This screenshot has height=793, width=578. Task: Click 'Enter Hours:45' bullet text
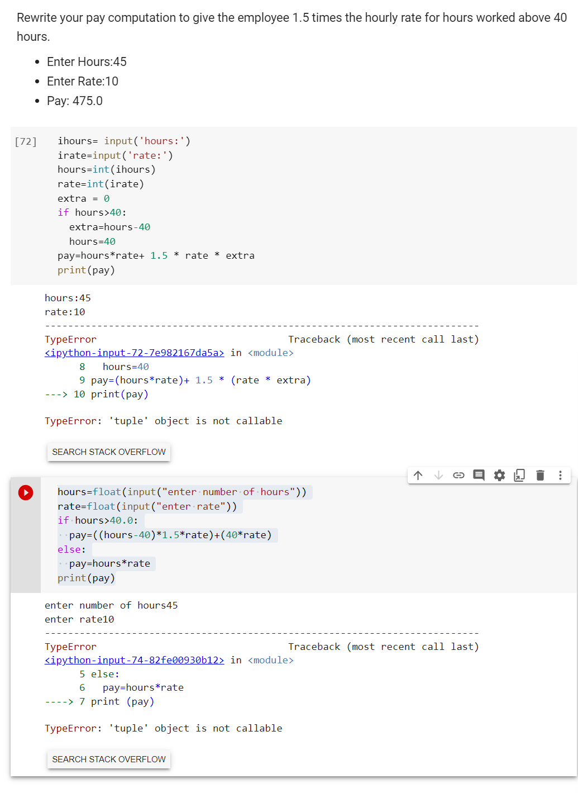pyautogui.click(x=87, y=61)
